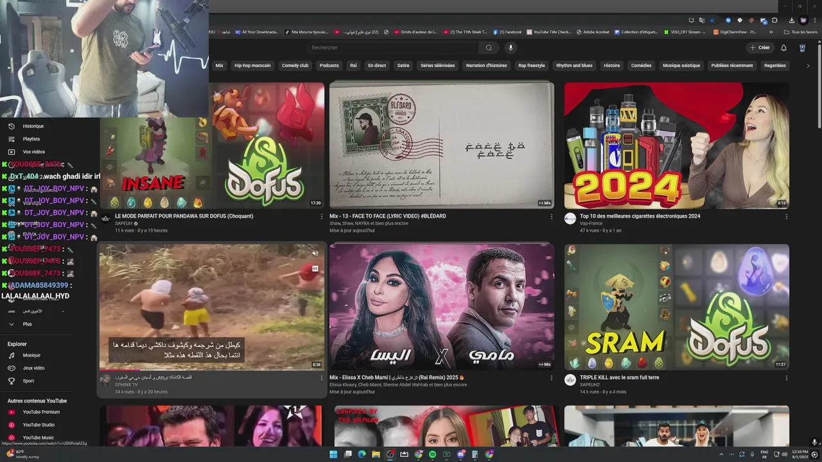Image resolution: width=822 pixels, height=462 pixels.
Task: Select the En direct chip
Action: click(377, 65)
